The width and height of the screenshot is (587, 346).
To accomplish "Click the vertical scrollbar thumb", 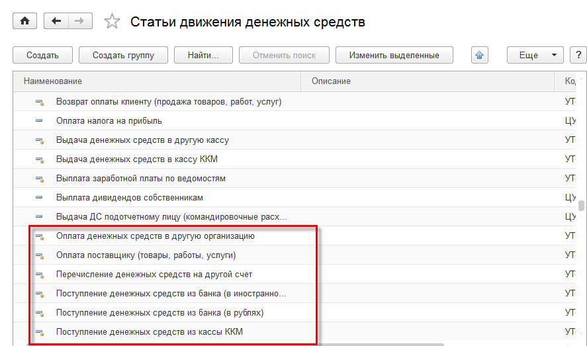I will [x=581, y=205].
